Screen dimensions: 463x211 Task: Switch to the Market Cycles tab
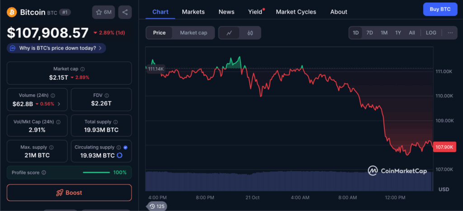pos(296,12)
